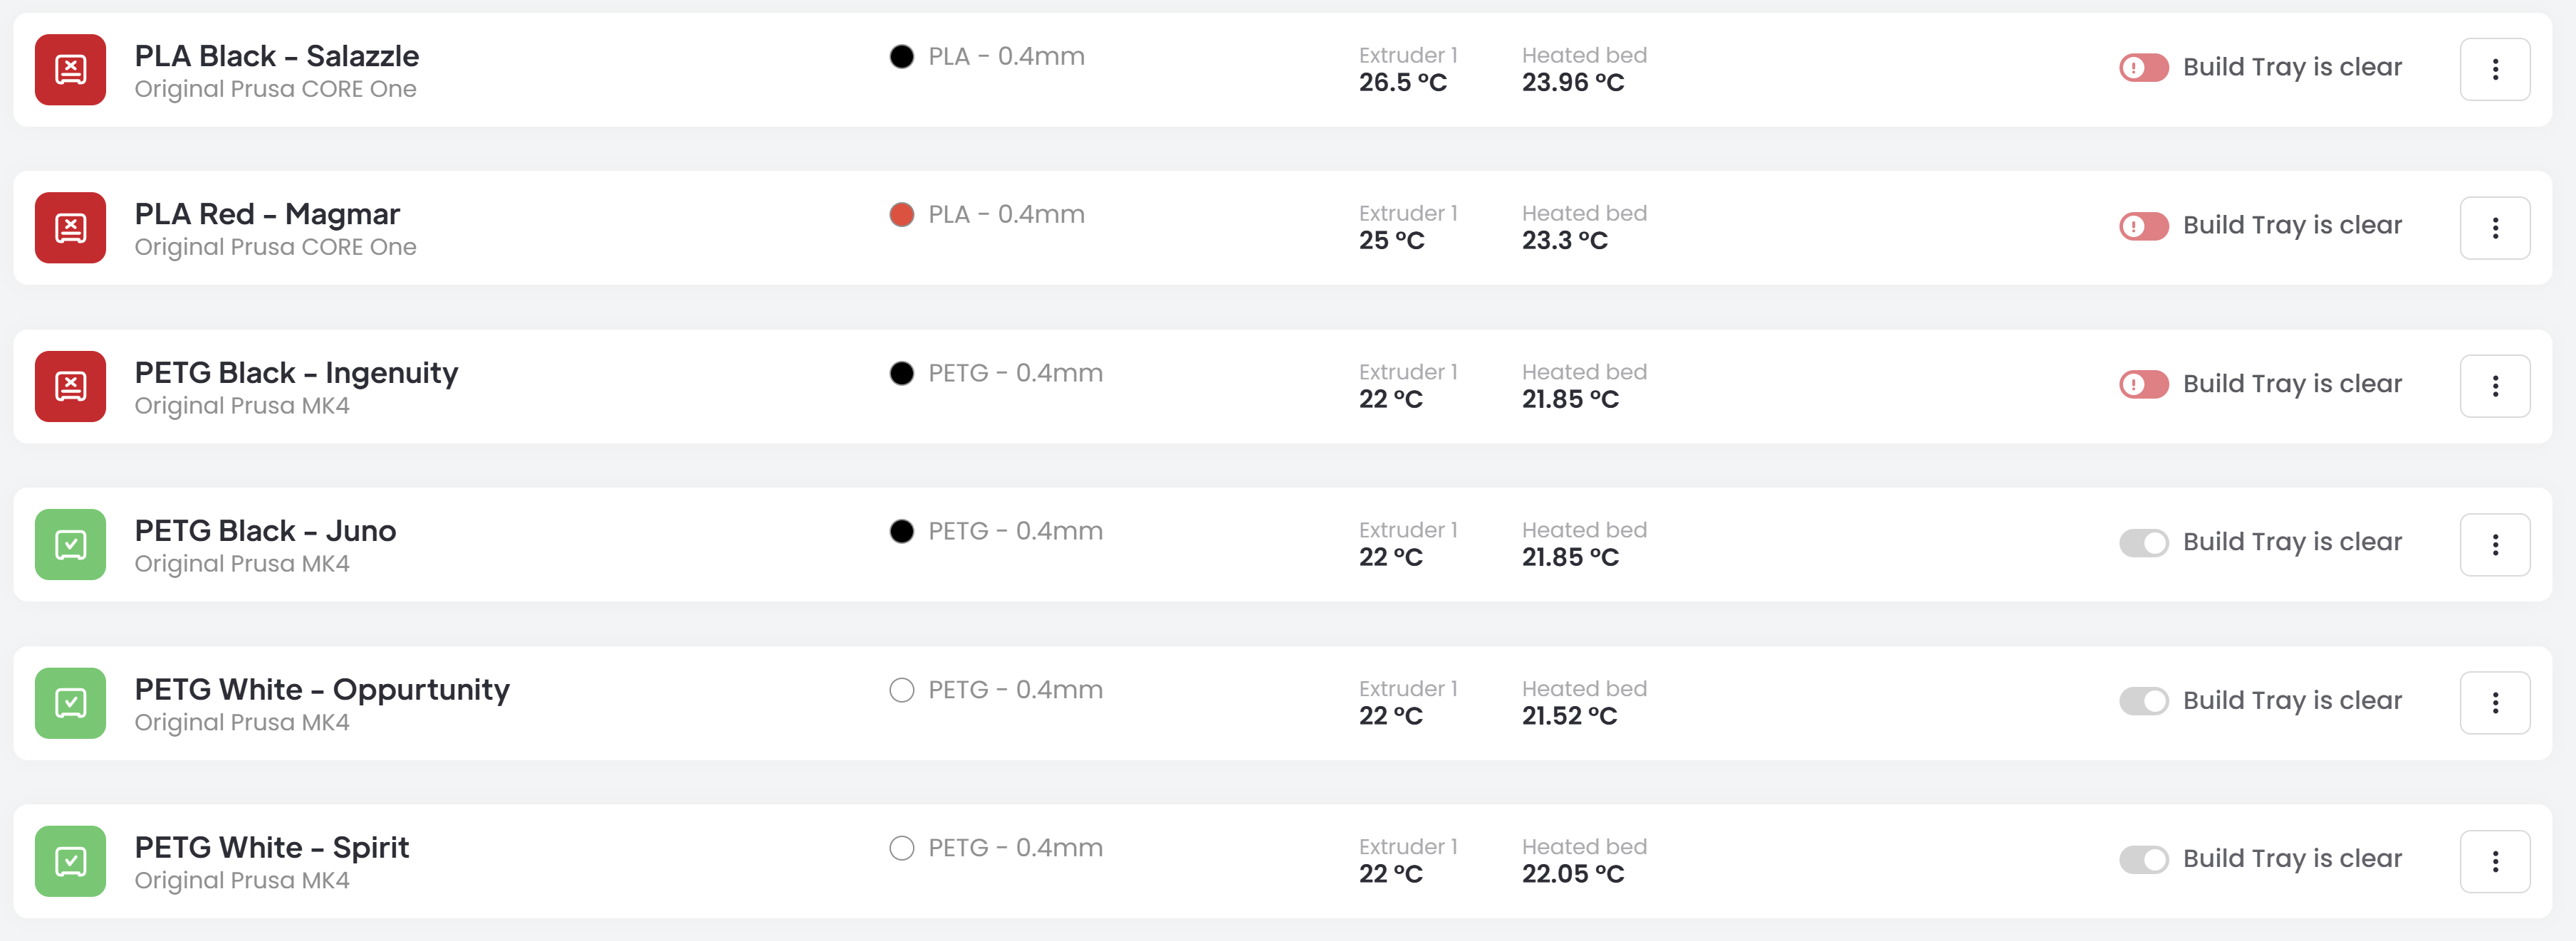Click red status icon beside PETG Black Ingenuity
The width and height of the screenshot is (2576, 941).
pyautogui.click(x=70, y=387)
